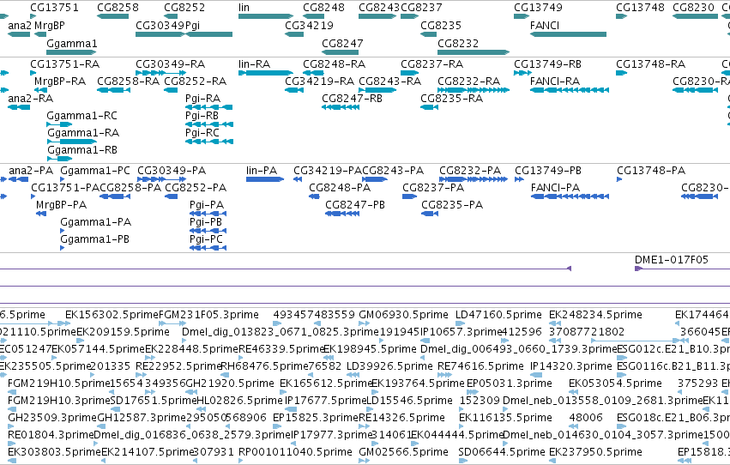This screenshot has height=465, width=730.
Task: Click the GH21920.5prime EST label
Action: [230, 383]
